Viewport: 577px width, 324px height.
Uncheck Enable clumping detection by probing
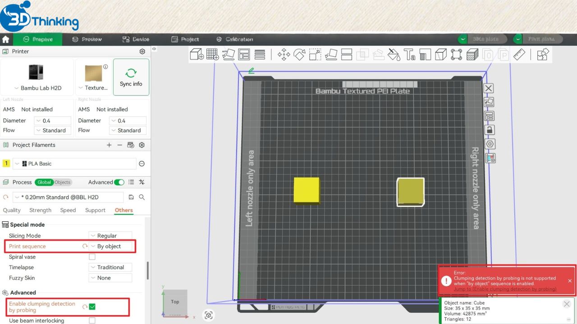(x=92, y=307)
